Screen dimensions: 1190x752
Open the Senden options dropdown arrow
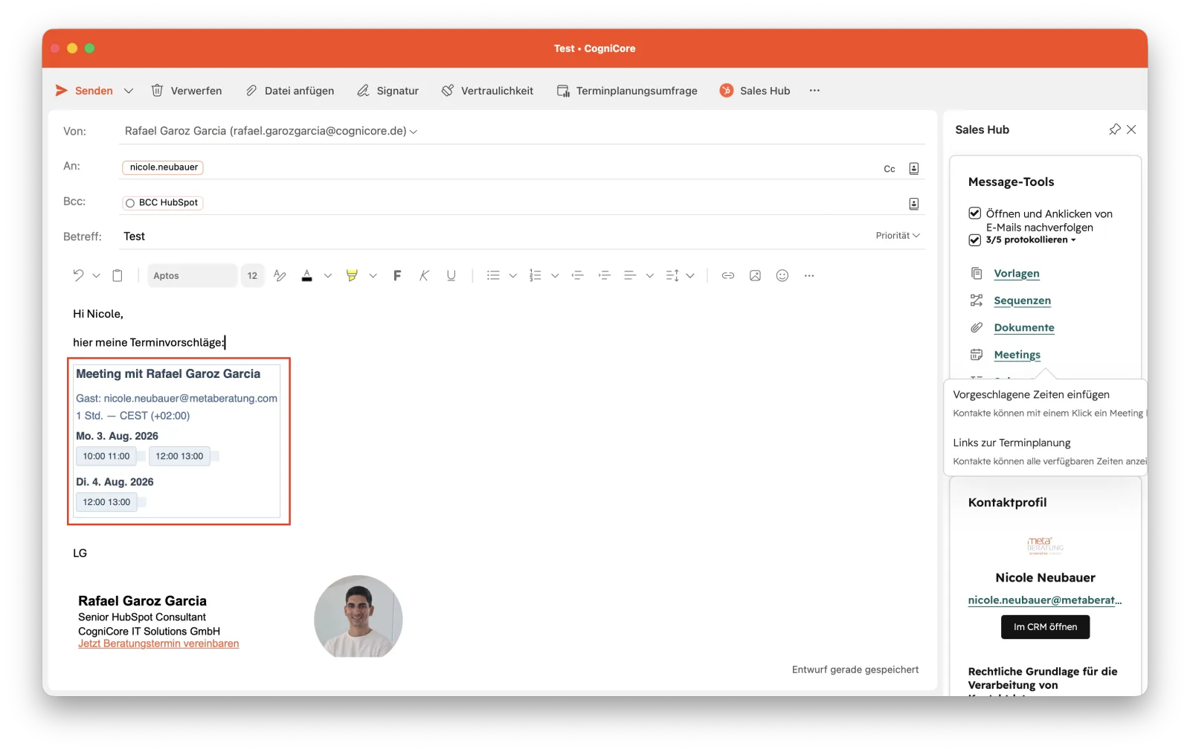[129, 91]
